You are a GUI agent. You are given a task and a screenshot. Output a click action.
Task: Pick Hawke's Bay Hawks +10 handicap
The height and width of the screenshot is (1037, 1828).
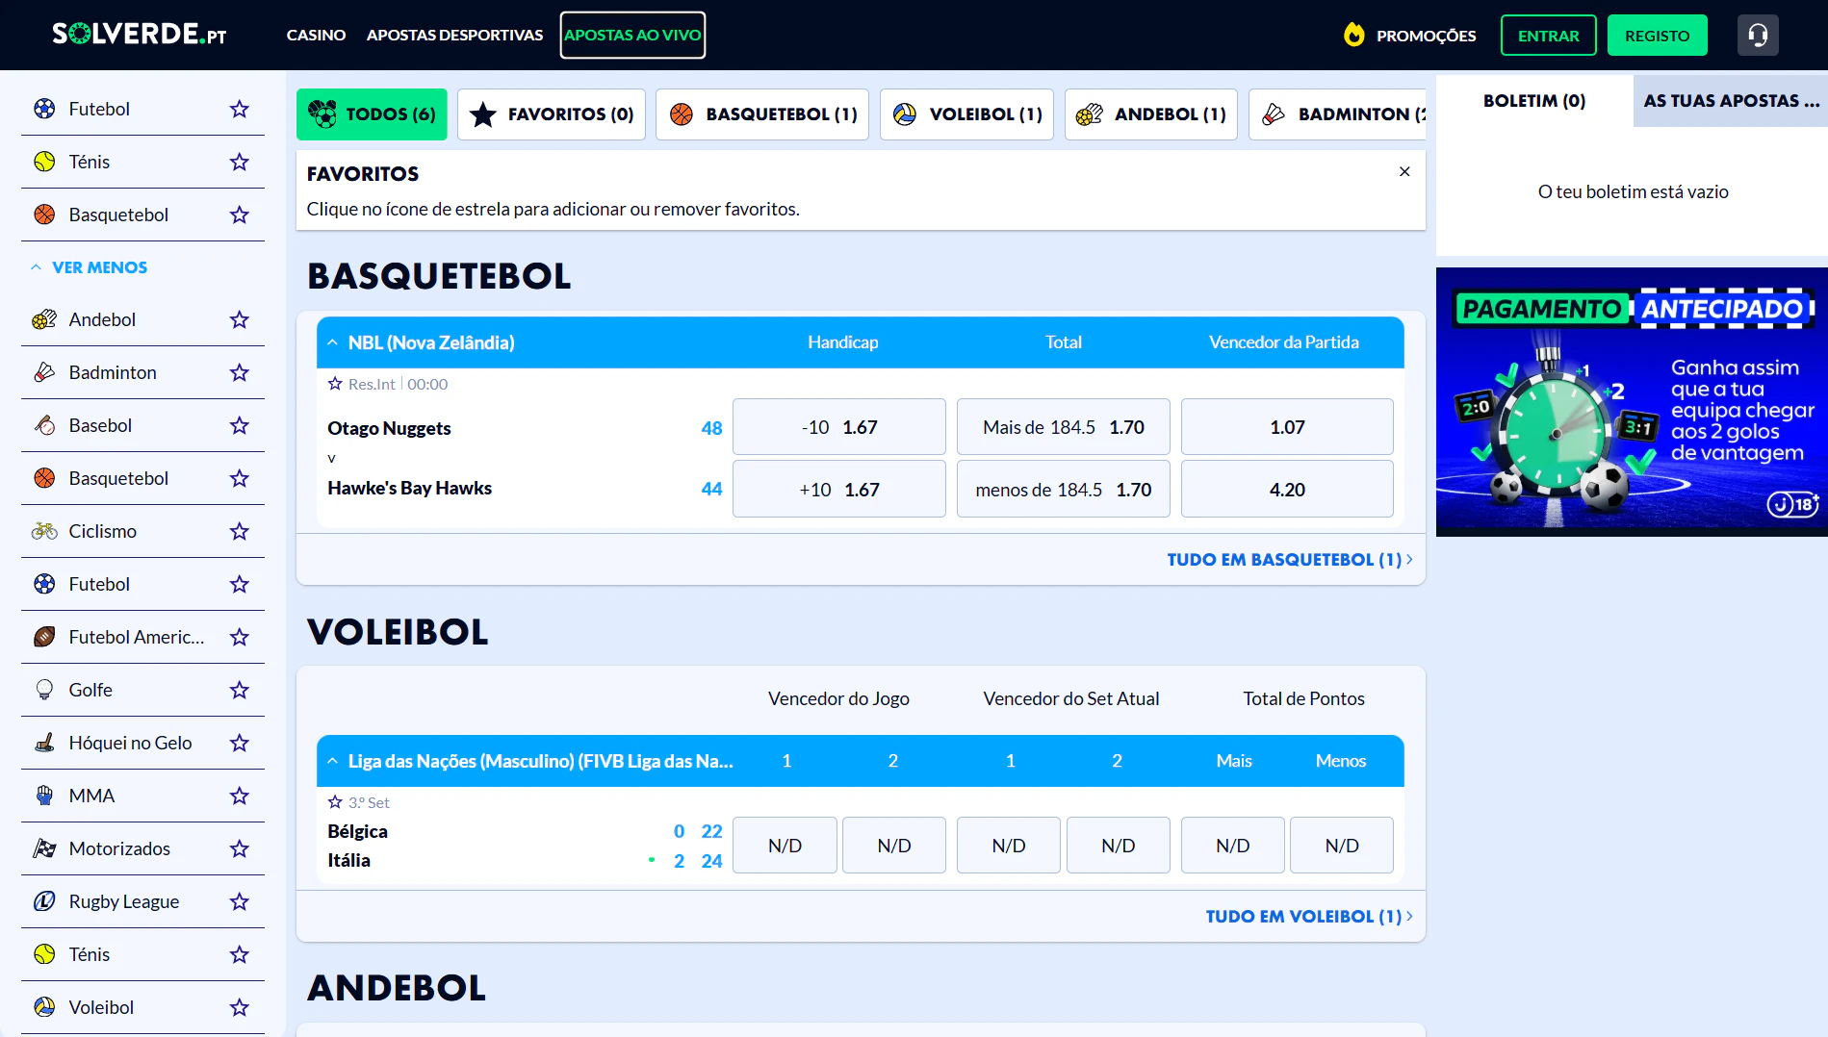(x=839, y=490)
